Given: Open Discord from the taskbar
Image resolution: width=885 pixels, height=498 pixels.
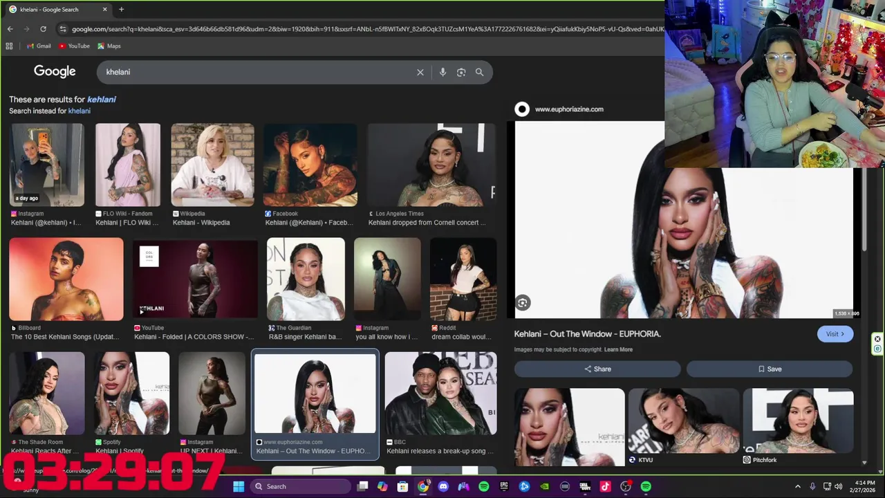Looking at the screenshot, I should tap(443, 486).
